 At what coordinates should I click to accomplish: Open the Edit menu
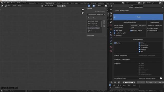(x=8, y=3)
